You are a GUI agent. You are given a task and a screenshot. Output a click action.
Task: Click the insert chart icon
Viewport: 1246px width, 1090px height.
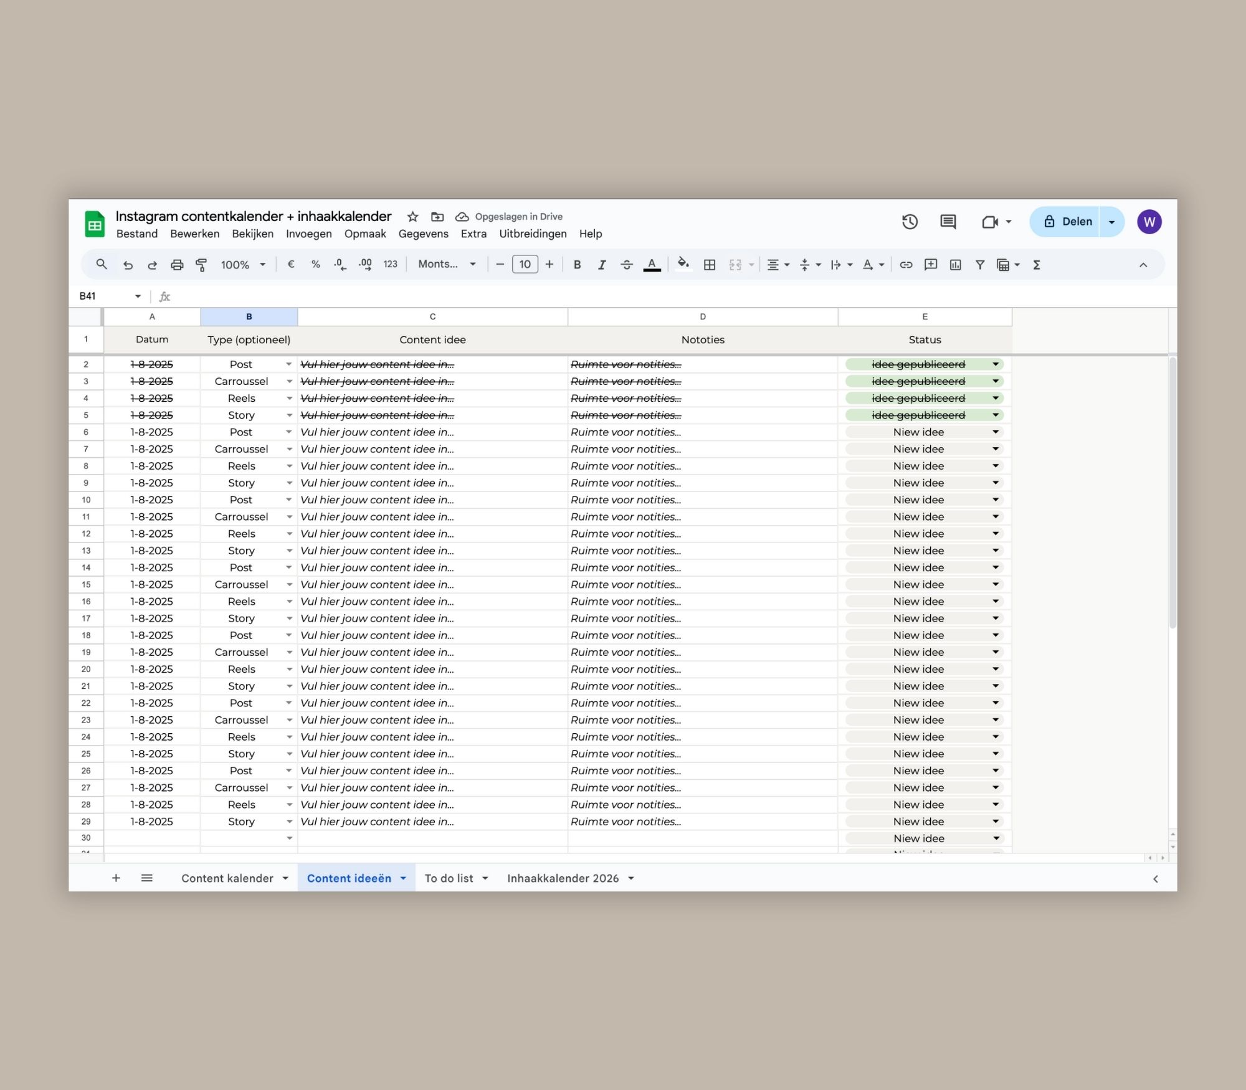(955, 265)
